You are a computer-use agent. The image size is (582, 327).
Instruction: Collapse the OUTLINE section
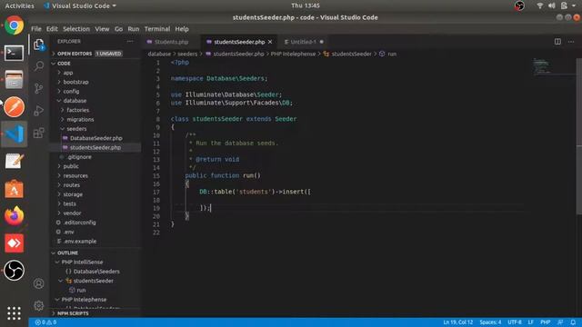pos(95,253)
